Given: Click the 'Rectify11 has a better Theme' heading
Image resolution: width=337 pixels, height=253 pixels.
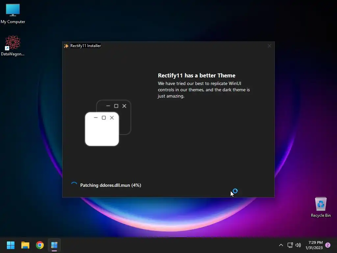Looking at the screenshot, I should tap(197, 75).
